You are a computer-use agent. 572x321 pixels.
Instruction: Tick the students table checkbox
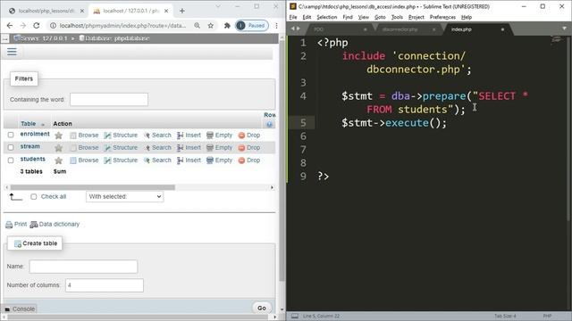(x=11, y=160)
